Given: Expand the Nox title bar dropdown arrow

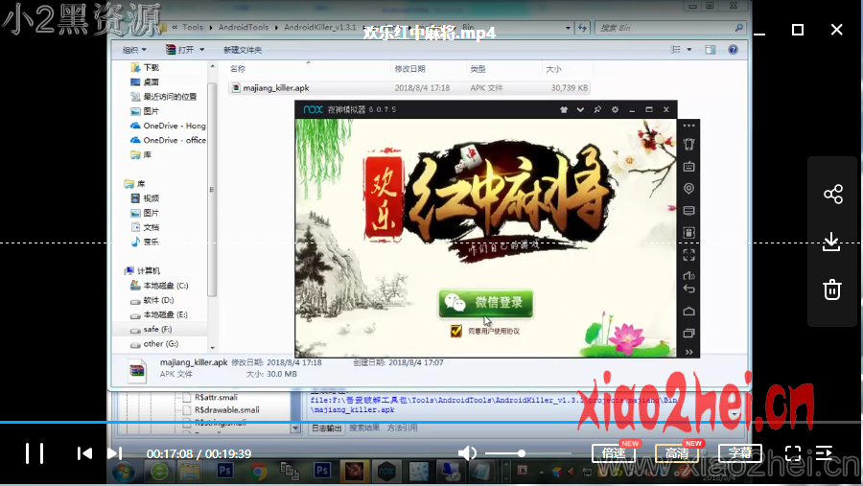Looking at the screenshot, I should (580, 109).
